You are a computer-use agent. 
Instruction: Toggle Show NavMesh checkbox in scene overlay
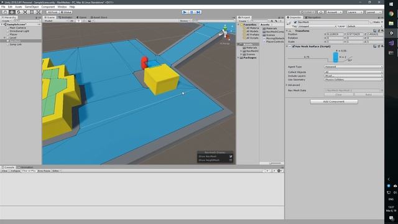(x=231, y=156)
